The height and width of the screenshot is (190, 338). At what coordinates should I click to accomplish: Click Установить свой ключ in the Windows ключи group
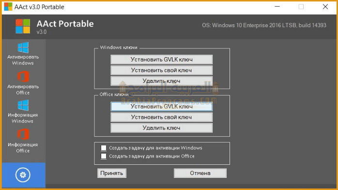click(x=161, y=70)
